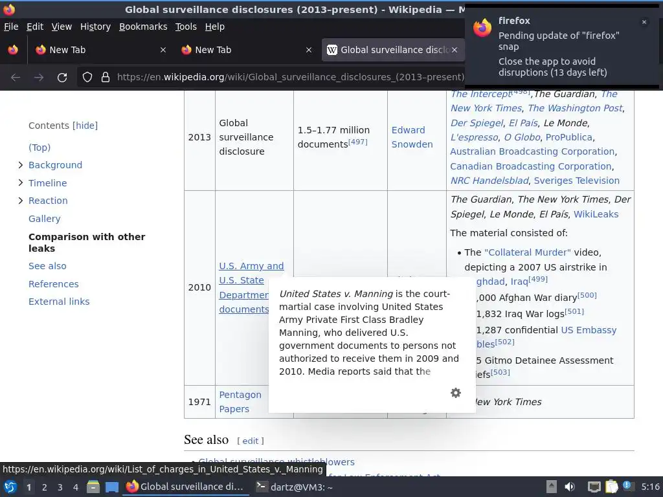This screenshot has width=663, height=497.
Task: Expand the Timeline contents section
Action: pos(20,182)
